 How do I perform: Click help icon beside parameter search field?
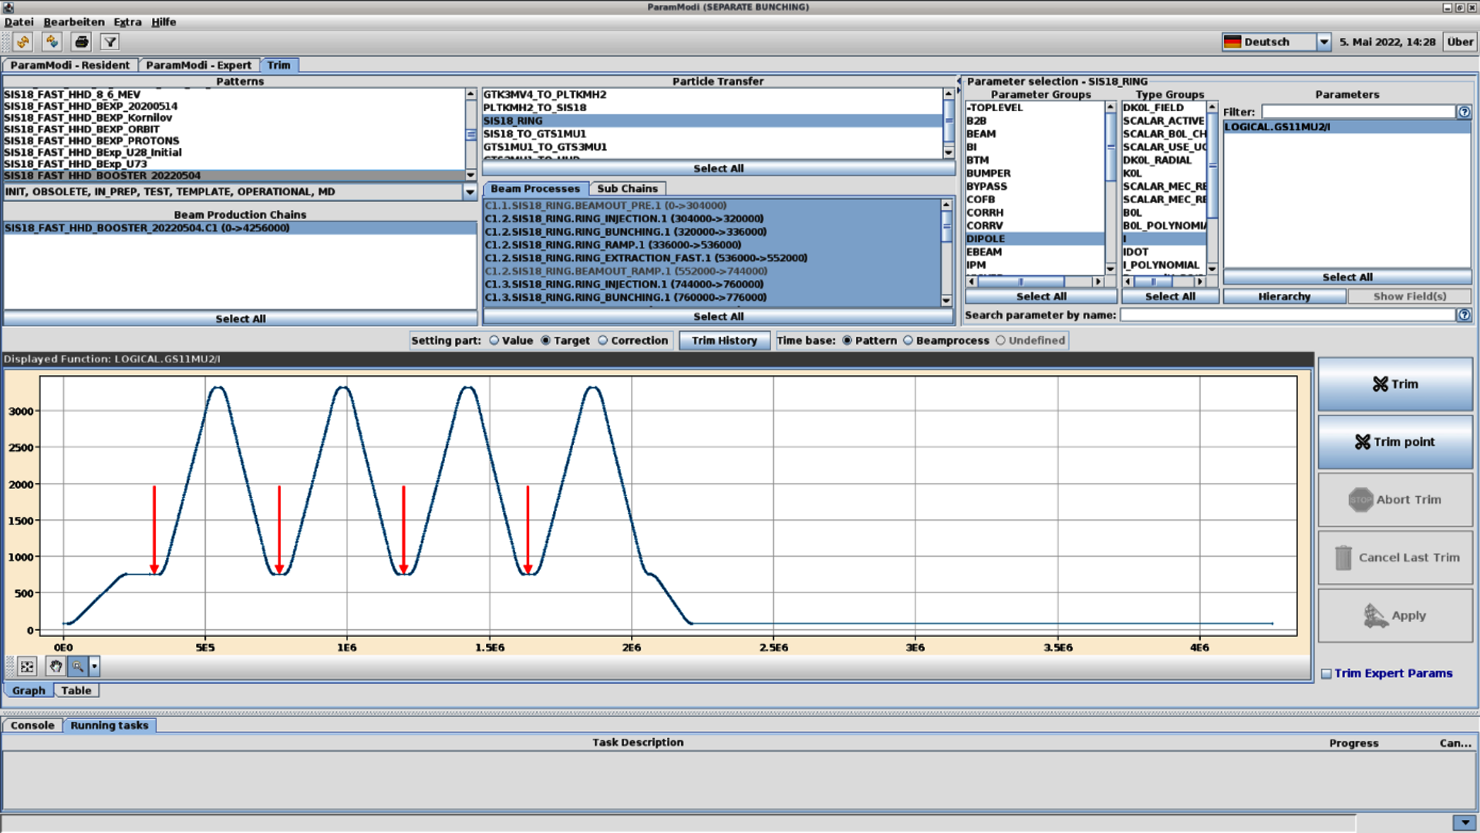[x=1463, y=315]
